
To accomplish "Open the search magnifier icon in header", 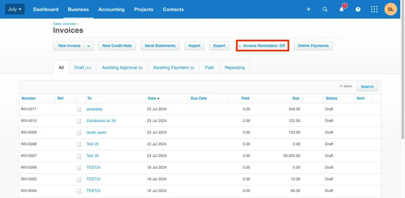I will 325,9.
